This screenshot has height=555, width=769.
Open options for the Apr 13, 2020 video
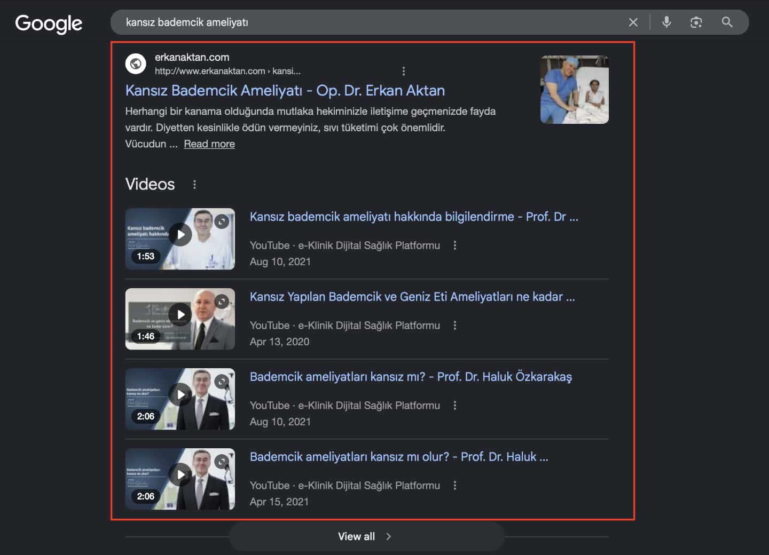click(x=455, y=325)
